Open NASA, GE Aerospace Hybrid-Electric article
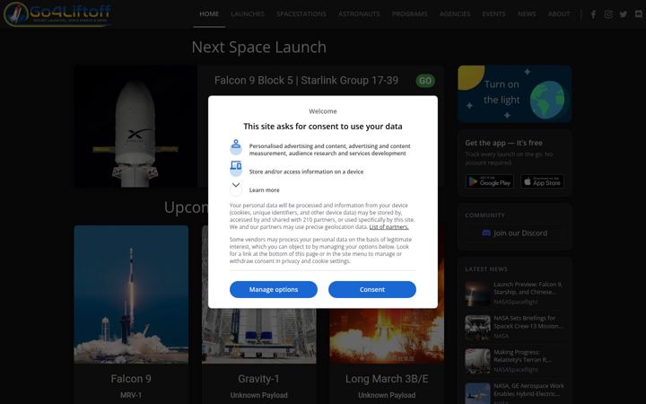 pos(528,390)
